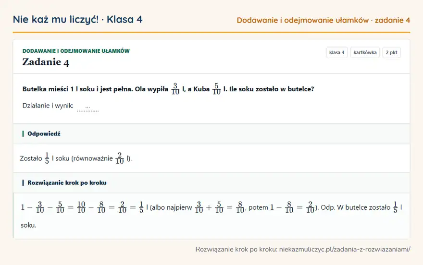The height and width of the screenshot is (265, 423).
Task: Click the step-by-step solution equation line
Action: tap(211, 207)
